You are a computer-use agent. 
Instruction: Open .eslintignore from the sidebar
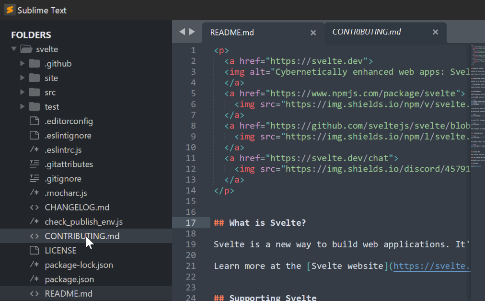pos(68,136)
